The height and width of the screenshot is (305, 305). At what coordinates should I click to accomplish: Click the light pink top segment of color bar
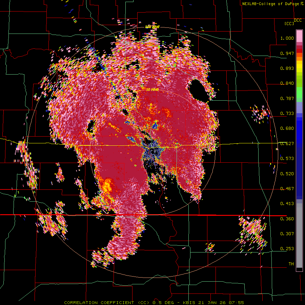299,36
